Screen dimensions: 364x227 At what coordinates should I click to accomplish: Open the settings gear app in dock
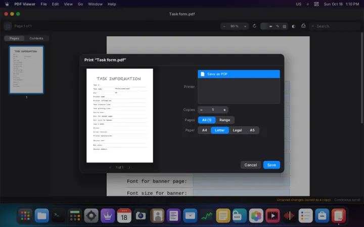tap(91, 216)
